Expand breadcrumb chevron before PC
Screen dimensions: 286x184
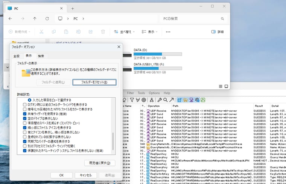pyautogui.click(x=68, y=18)
